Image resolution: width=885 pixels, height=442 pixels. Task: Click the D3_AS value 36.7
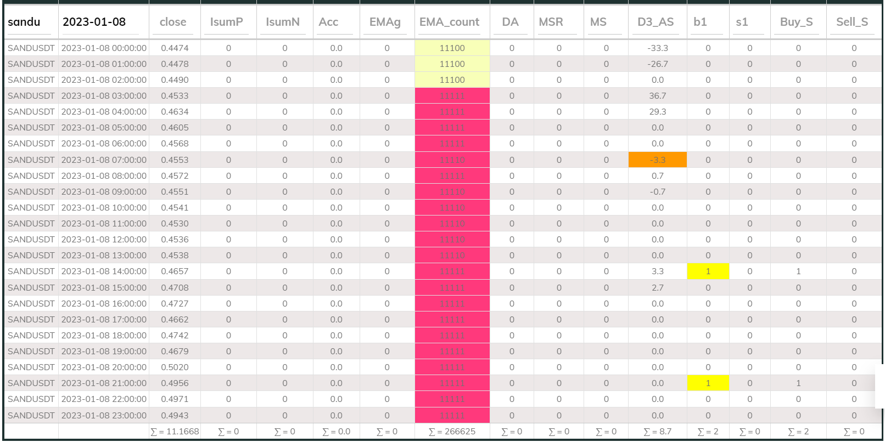click(x=657, y=96)
